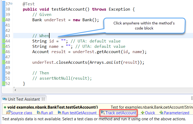Click the green plus Quick icon
This screenshot has width=193, height=124.
143,113
